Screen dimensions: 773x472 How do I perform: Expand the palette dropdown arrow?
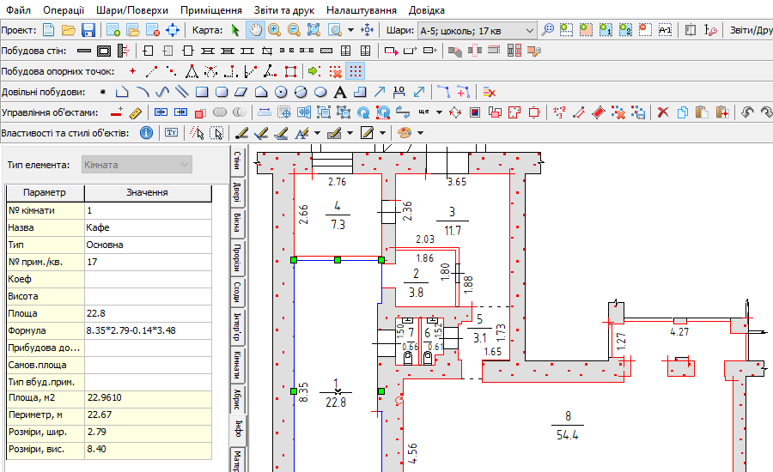421,133
